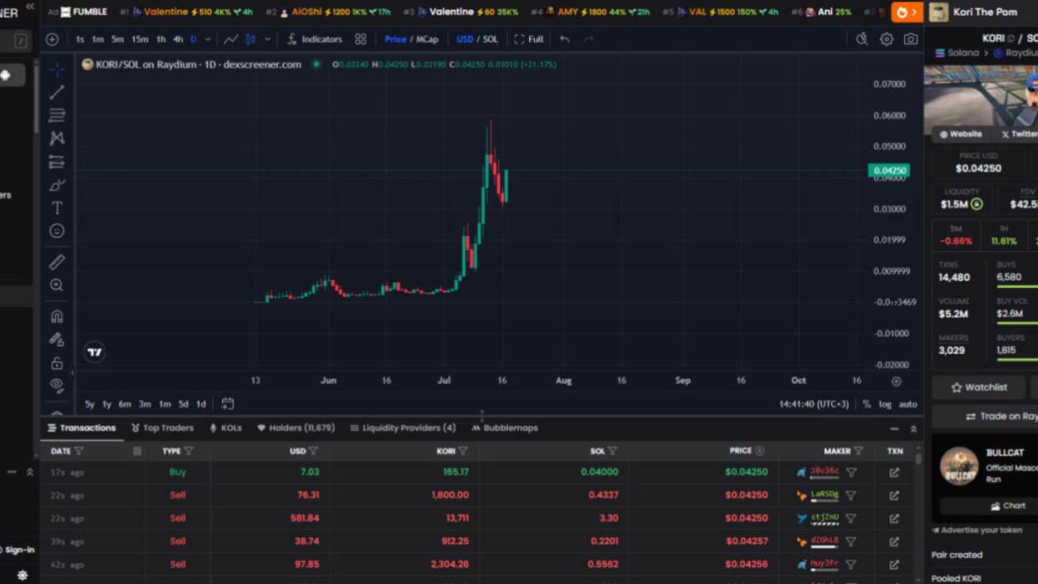Screen dimensions: 1038x584
Task: Select the chart patterns tool
Action: click(x=57, y=138)
